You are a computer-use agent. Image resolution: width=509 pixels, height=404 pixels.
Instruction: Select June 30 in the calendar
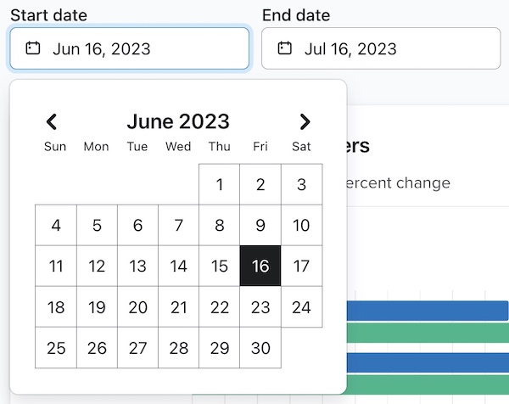point(260,348)
